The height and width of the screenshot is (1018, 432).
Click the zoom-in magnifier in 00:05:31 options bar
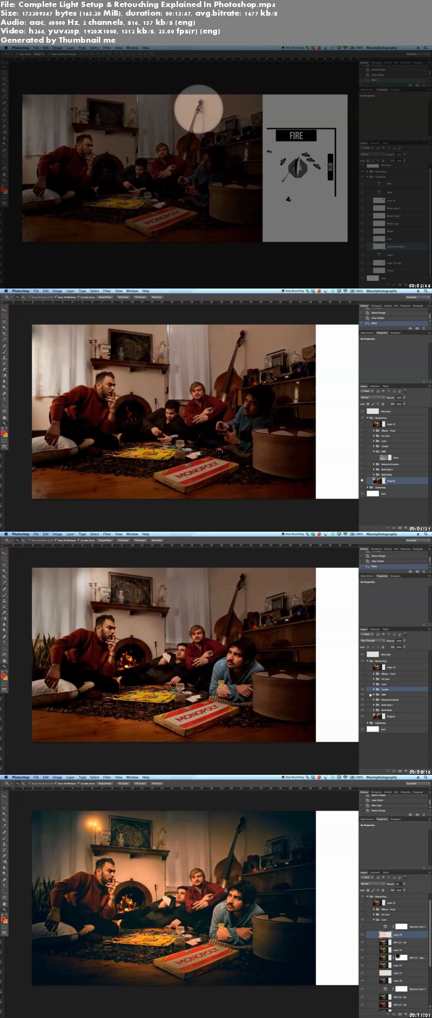18,297
